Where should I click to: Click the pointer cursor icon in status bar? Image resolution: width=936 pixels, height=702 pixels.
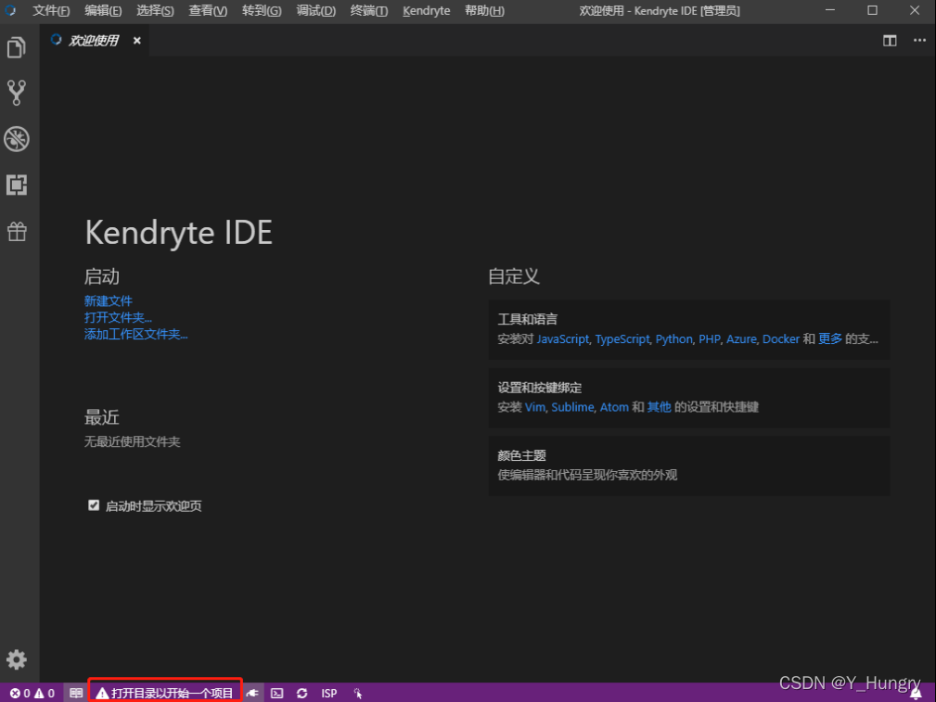[357, 693]
